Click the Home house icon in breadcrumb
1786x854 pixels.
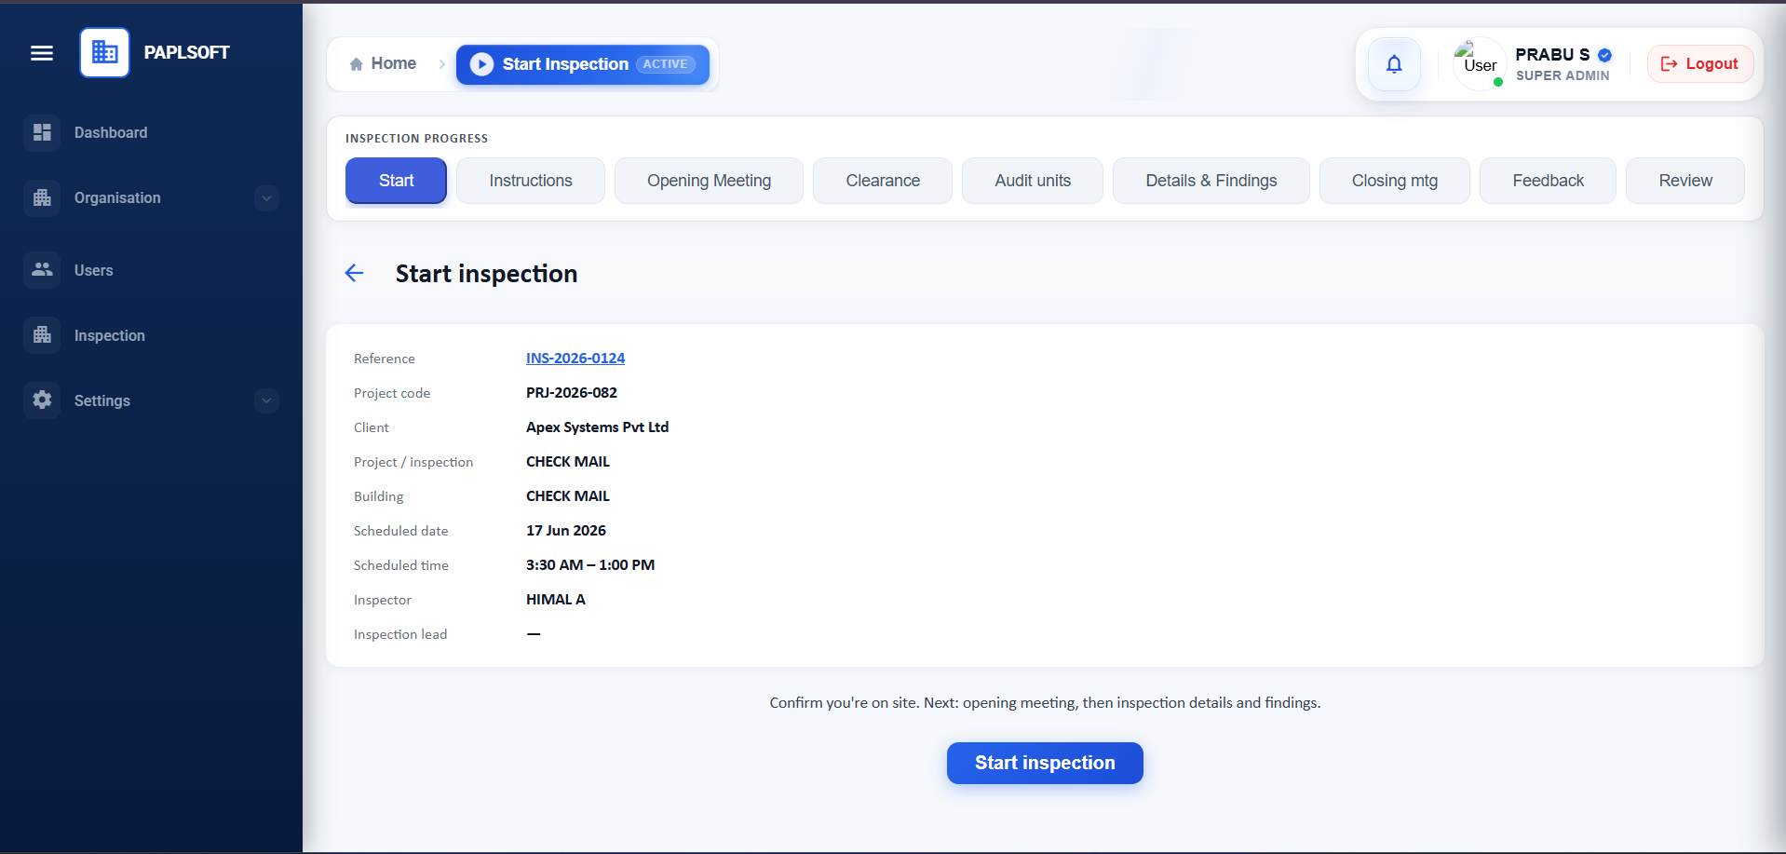pos(356,64)
